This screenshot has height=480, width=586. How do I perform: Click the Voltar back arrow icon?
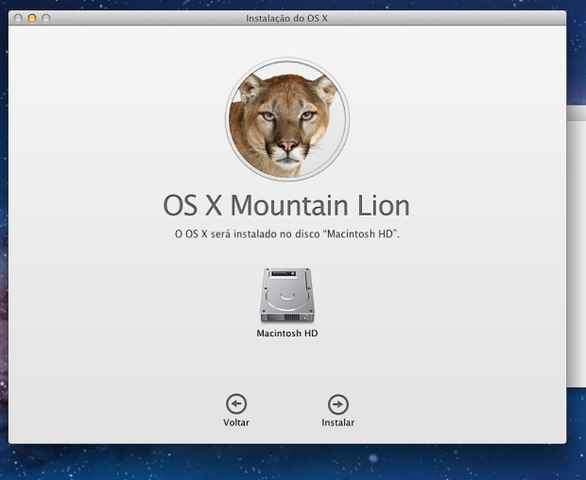[x=236, y=404]
